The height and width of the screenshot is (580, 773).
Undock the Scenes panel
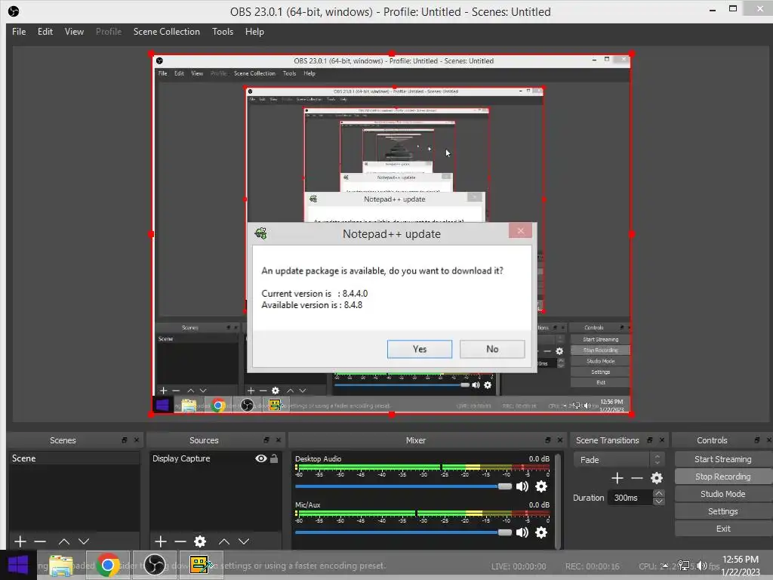click(x=125, y=440)
